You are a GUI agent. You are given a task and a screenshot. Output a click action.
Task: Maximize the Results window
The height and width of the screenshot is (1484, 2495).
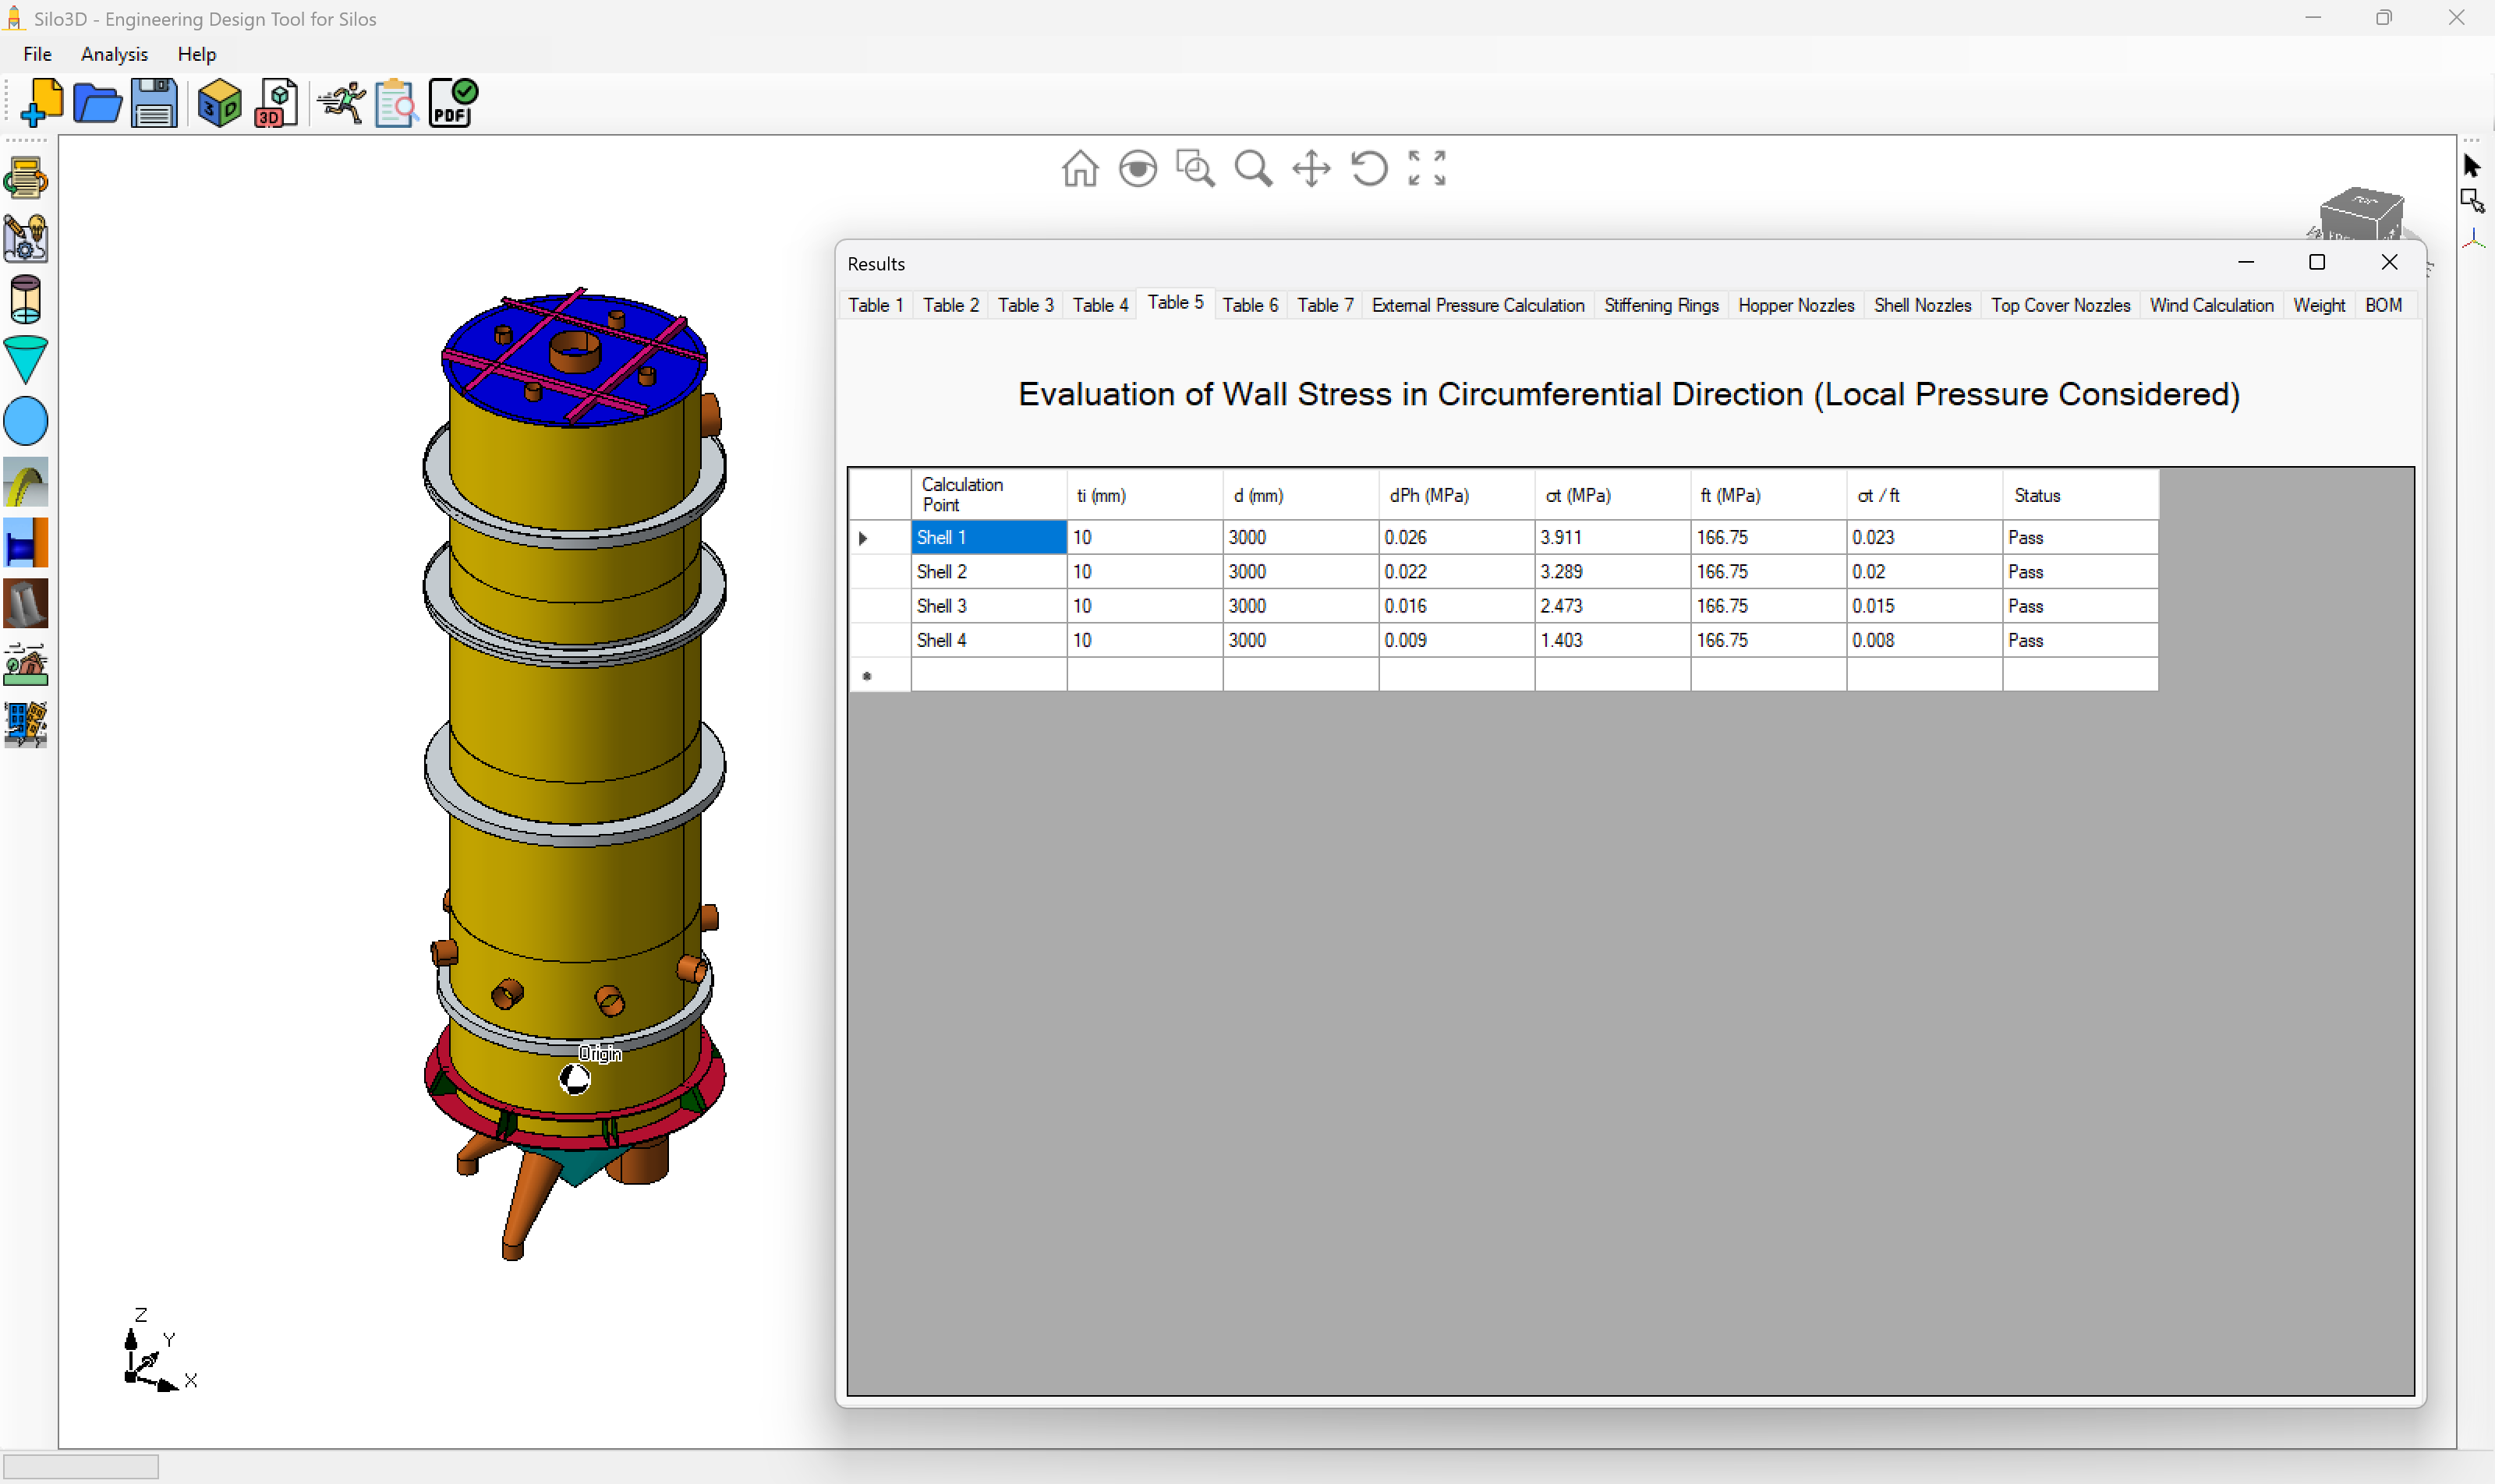[x=2317, y=262]
